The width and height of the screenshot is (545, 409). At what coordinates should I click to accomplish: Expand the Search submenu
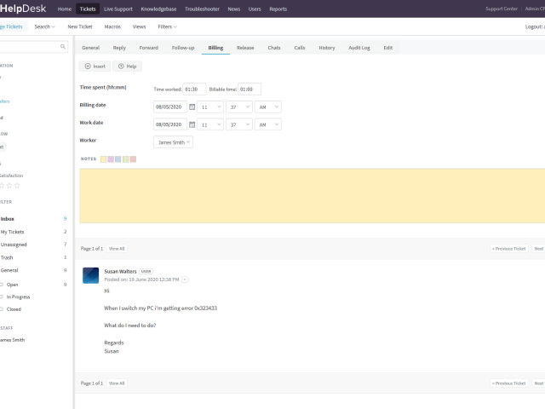(x=44, y=26)
